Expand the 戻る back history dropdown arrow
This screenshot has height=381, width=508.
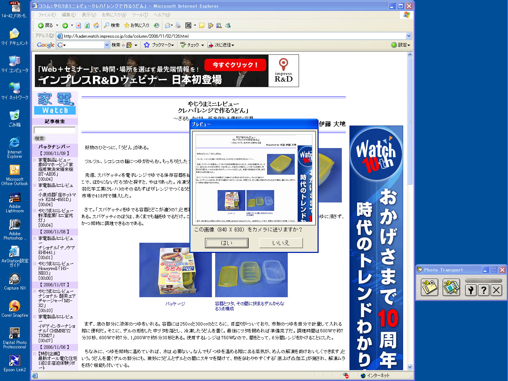click(57, 25)
